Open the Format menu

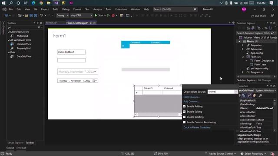click(77, 10)
